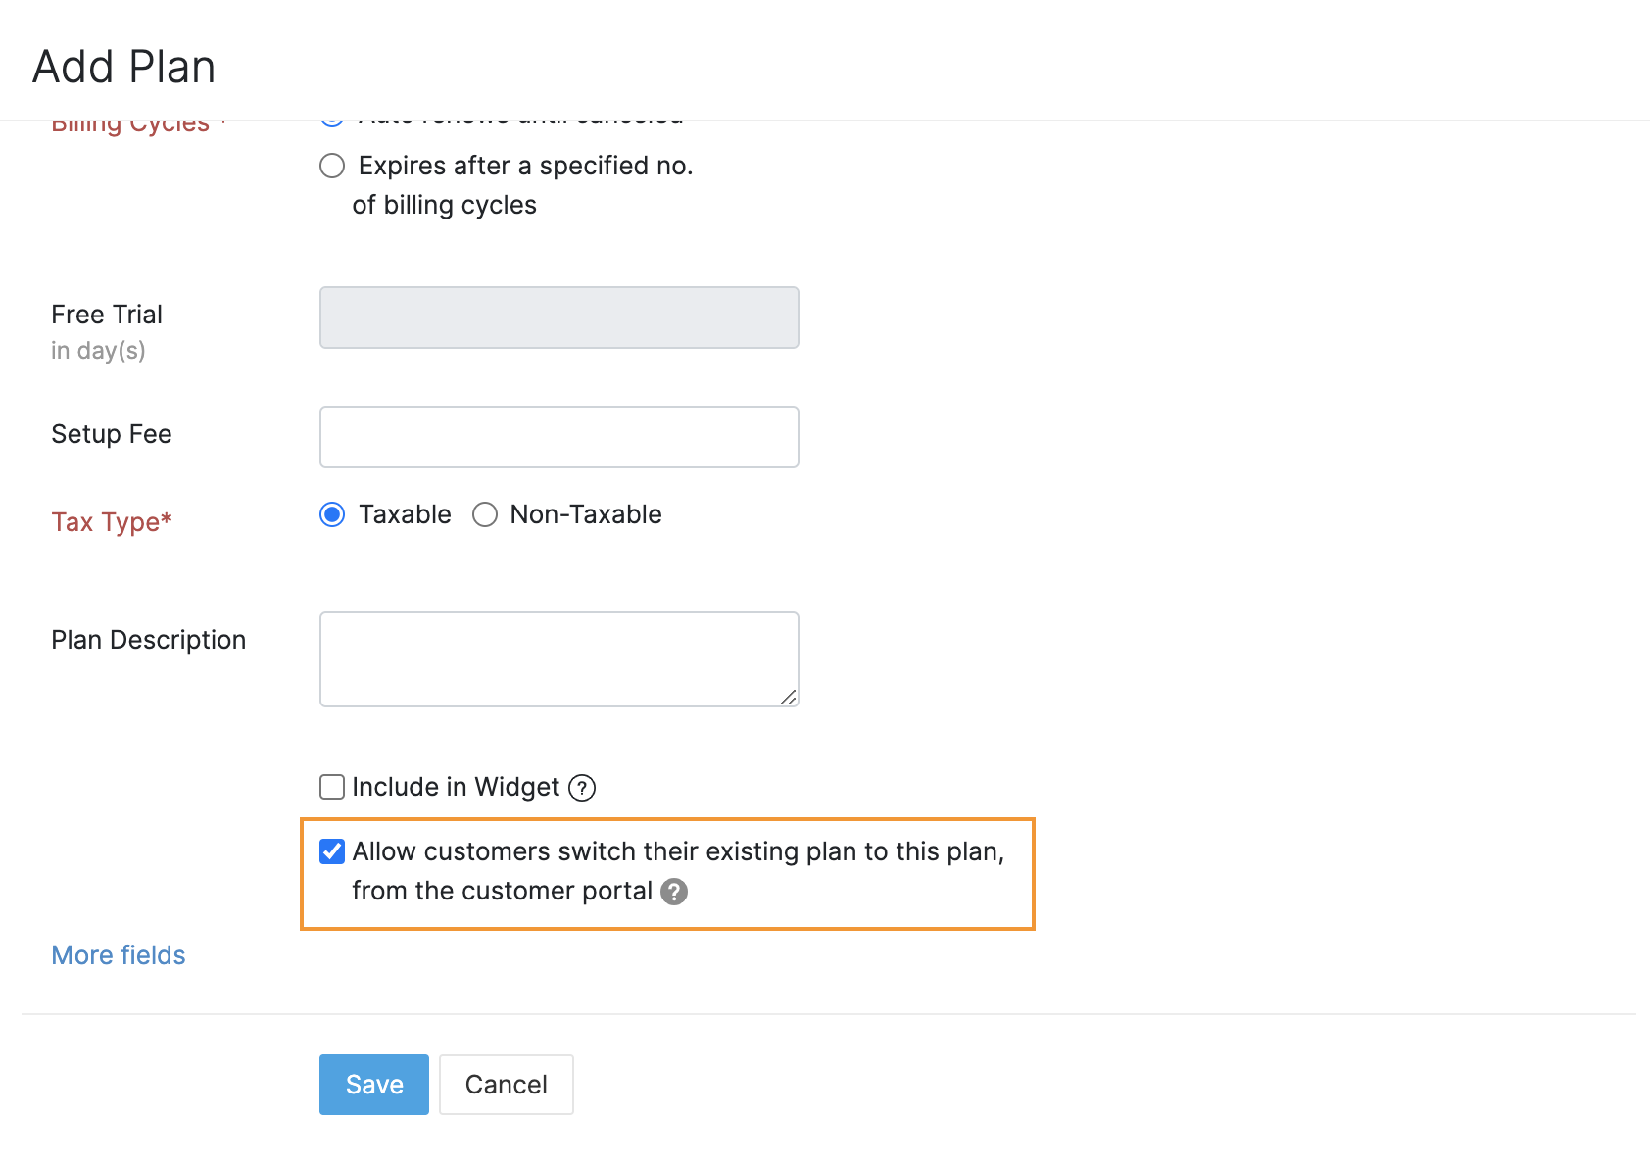The width and height of the screenshot is (1650, 1166).
Task: Save the new plan
Action: [x=373, y=1084]
